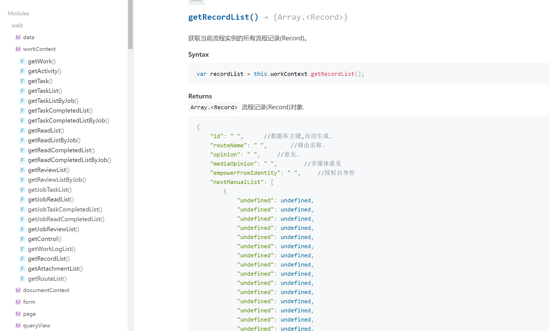
Task: Navigate to getAttachmentList() function
Action: pyautogui.click(x=55, y=269)
